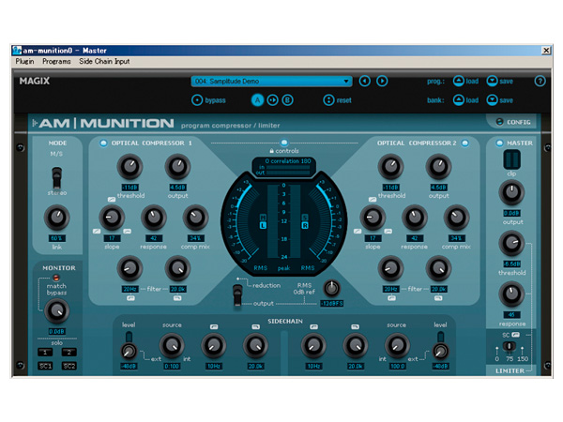Switch the limiter 0/75/150 selector
The image size is (563, 422).
tap(509, 347)
